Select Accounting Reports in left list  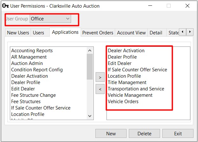(32, 51)
